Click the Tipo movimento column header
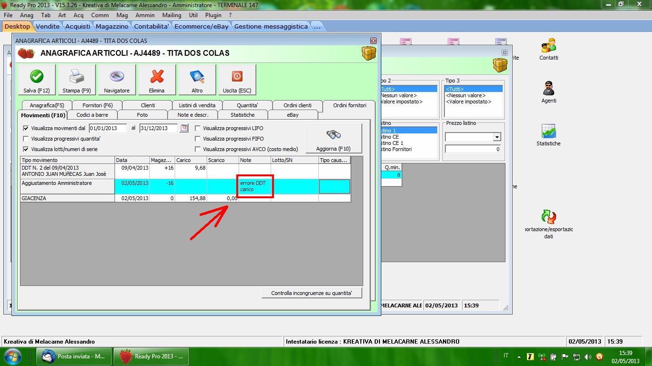652x366 pixels. click(67, 160)
